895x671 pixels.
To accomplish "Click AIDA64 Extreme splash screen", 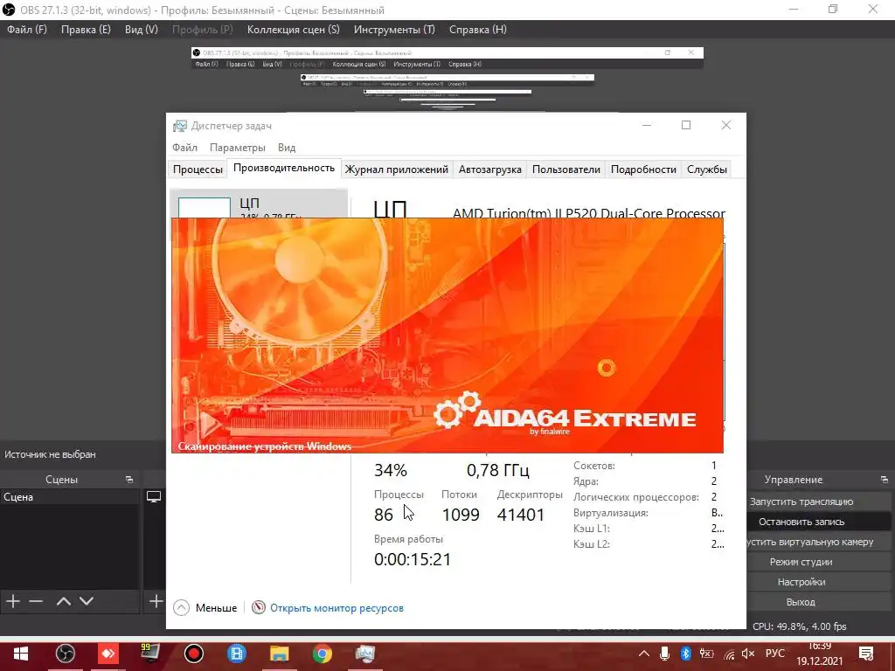I will [447, 335].
